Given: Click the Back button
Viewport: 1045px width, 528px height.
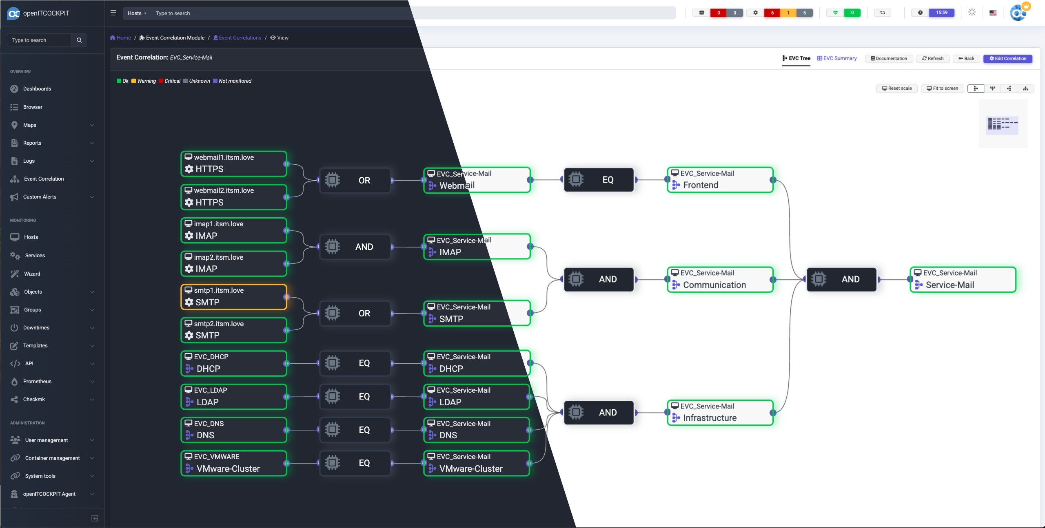Looking at the screenshot, I should [x=966, y=58].
